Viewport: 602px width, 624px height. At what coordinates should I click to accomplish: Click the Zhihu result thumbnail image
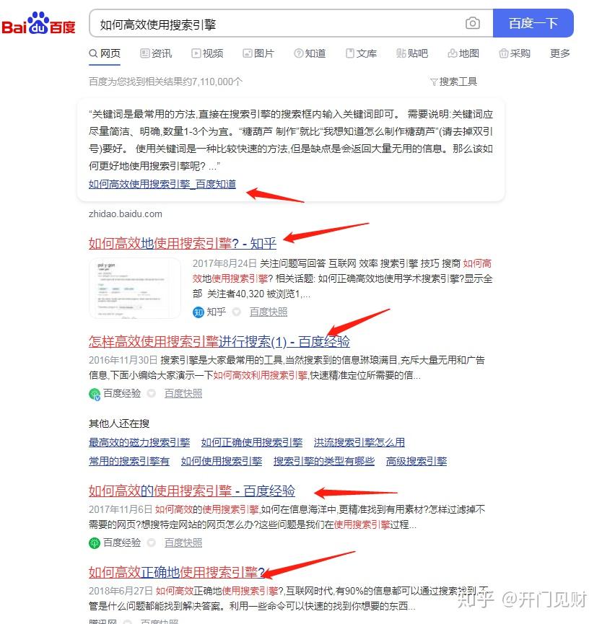(135, 288)
